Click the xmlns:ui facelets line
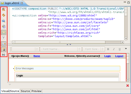This screenshot has height=94, width=131. tap(73, 23)
